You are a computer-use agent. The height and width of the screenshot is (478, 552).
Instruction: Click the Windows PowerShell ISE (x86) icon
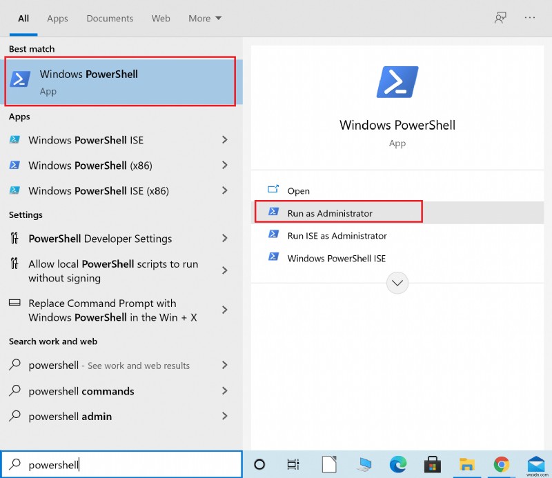(x=14, y=190)
